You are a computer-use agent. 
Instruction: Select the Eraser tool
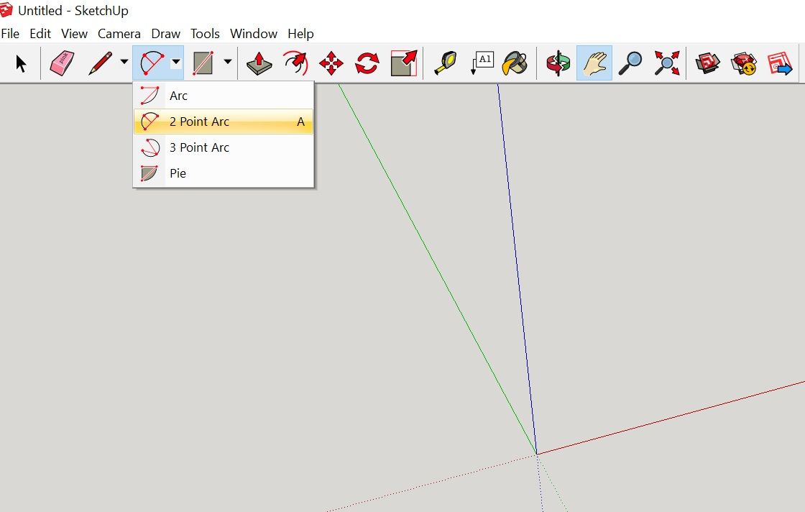61,63
